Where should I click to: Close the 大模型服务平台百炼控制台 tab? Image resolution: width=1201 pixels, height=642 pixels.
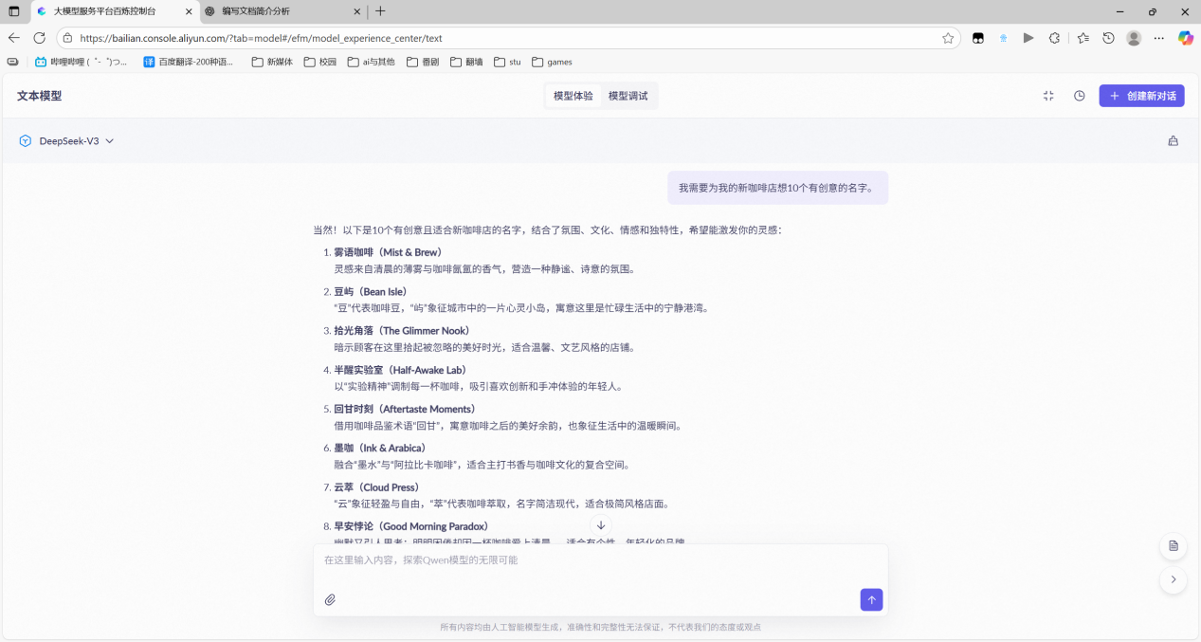[x=188, y=11]
